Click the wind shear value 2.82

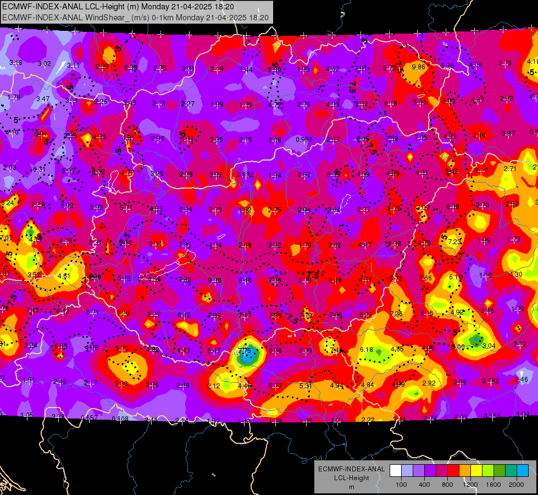(x=429, y=383)
